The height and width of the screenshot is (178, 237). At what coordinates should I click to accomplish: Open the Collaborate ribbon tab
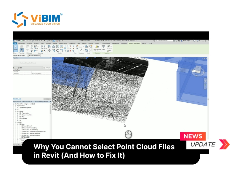(72, 43)
